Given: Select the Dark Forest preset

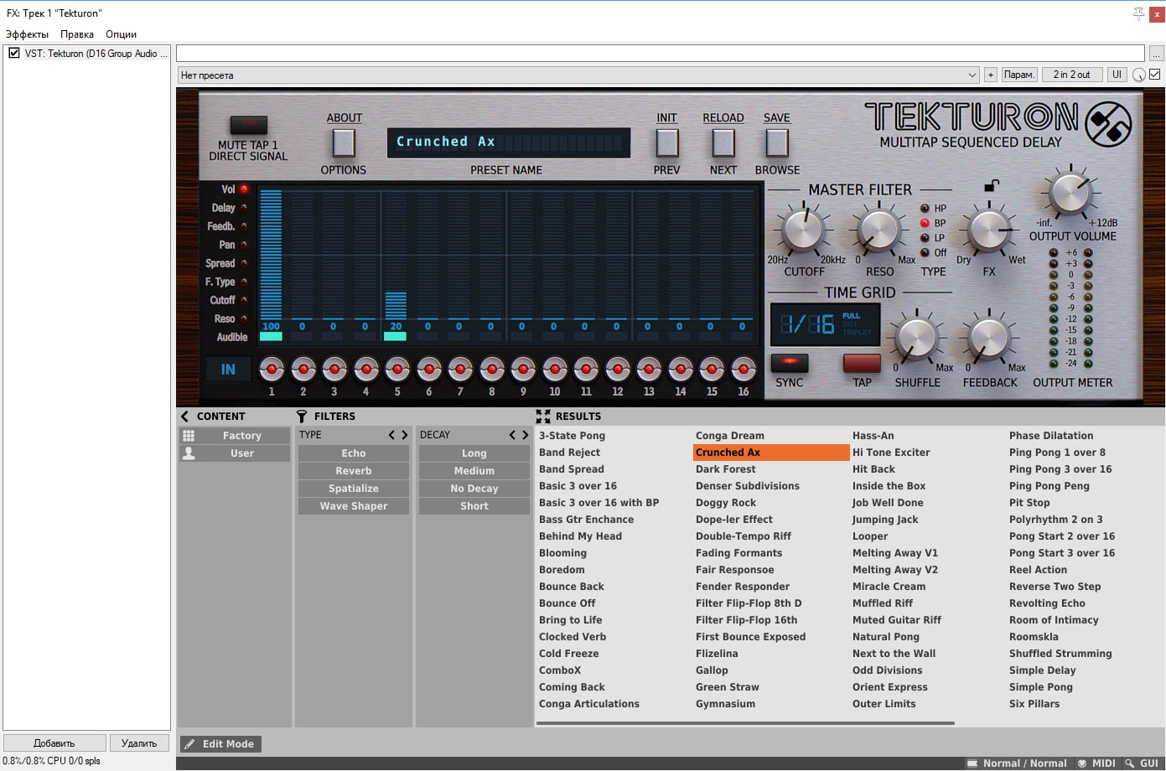Looking at the screenshot, I should tap(726, 469).
